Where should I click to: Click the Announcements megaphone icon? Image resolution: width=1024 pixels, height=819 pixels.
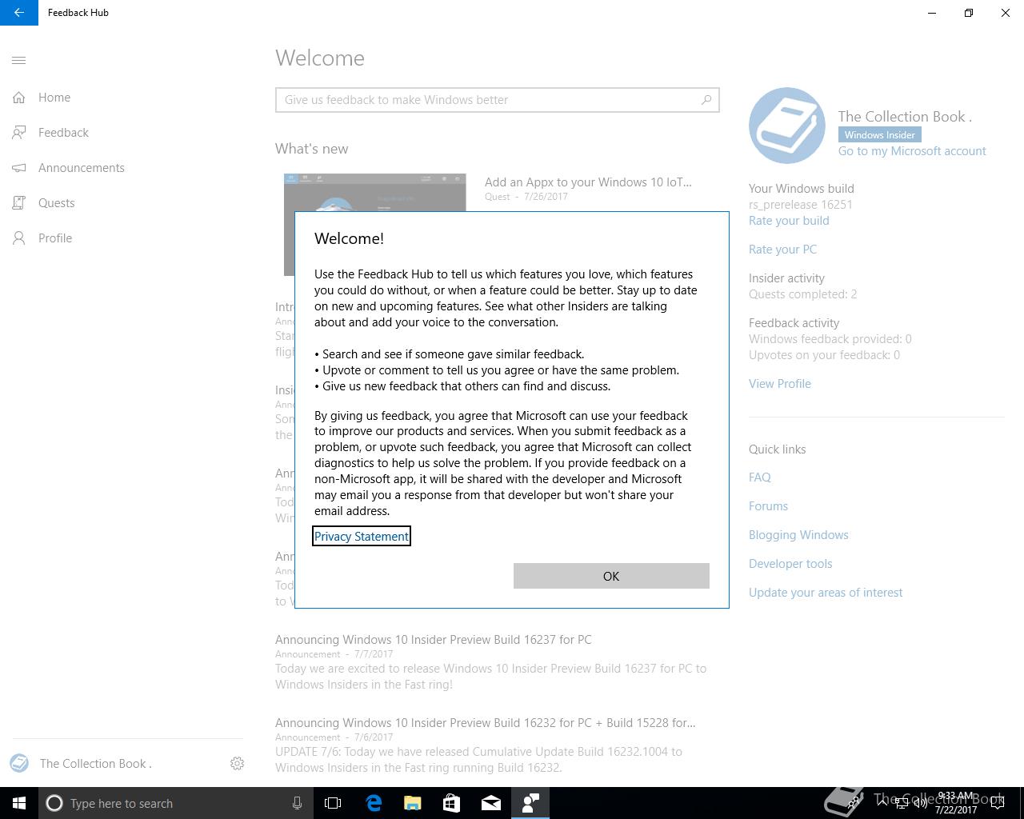(19, 168)
